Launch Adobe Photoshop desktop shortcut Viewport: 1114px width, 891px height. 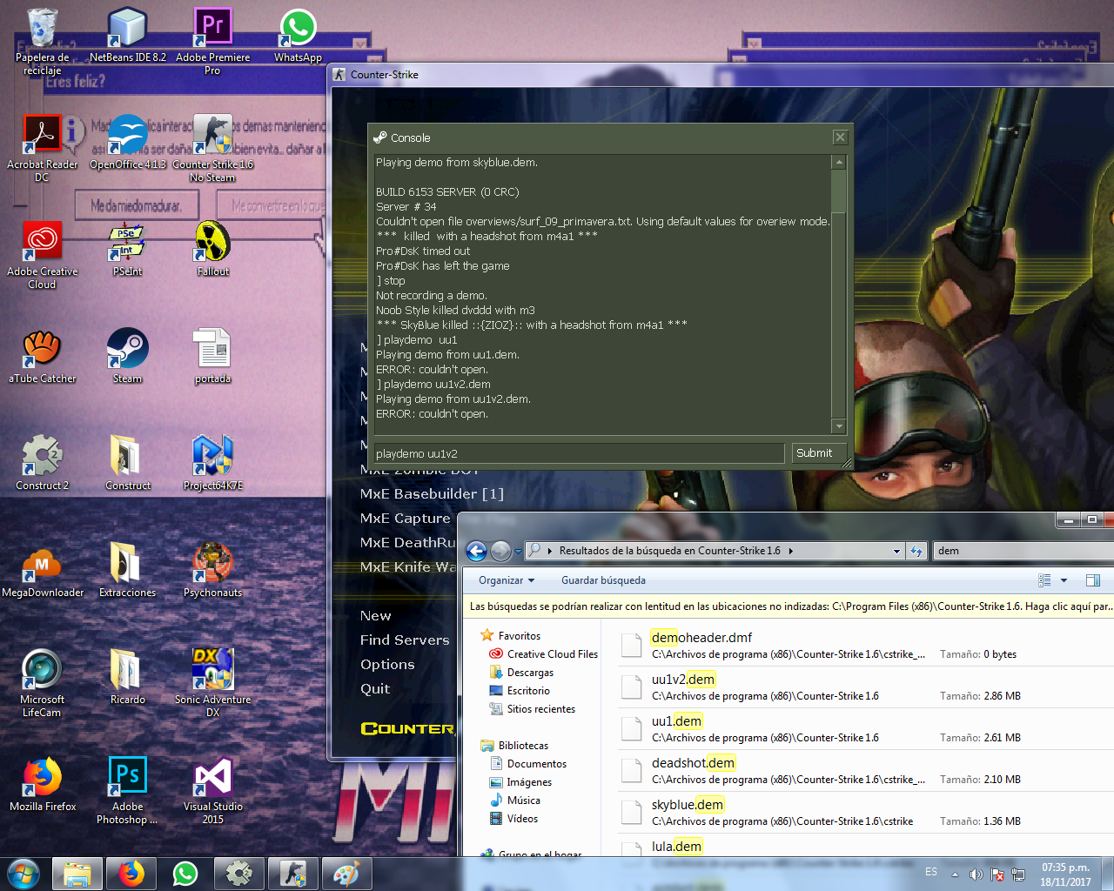point(127,791)
